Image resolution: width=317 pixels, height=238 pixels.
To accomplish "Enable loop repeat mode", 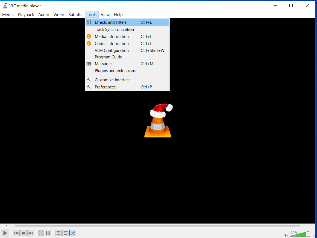I will coord(65,233).
